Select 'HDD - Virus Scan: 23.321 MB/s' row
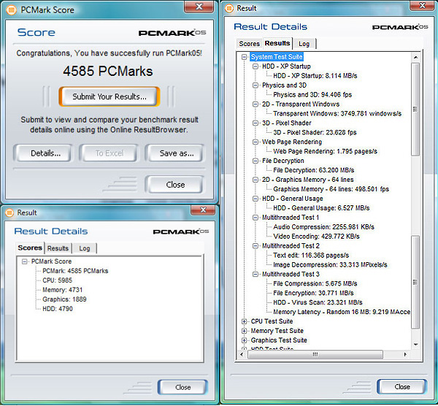This screenshot has width=438, height=406. [318, 302]
